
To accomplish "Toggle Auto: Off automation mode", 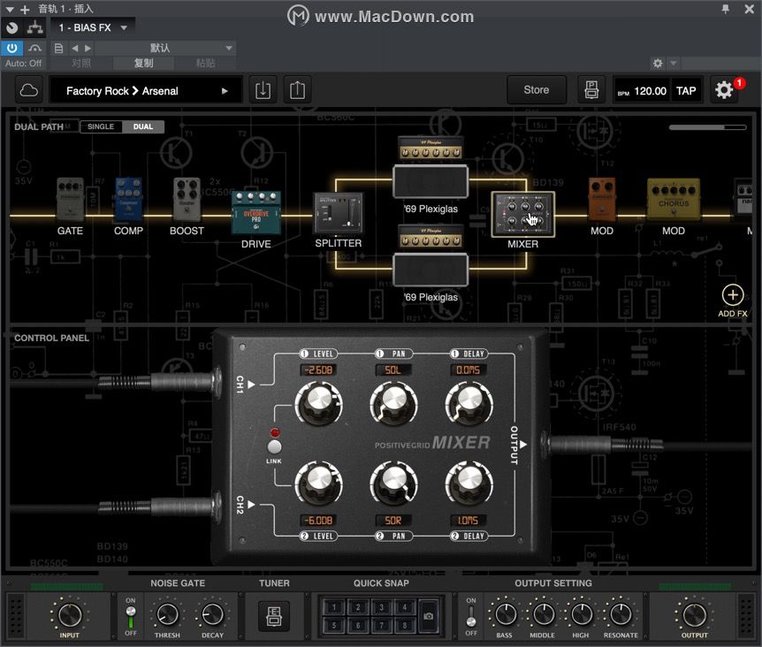I will click(23, 63).
